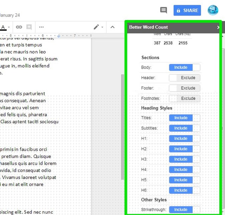Click the chars no-spaces value 2155
Image resolution: width=225 pixels, height=215 pixels.
pos(183,43)
